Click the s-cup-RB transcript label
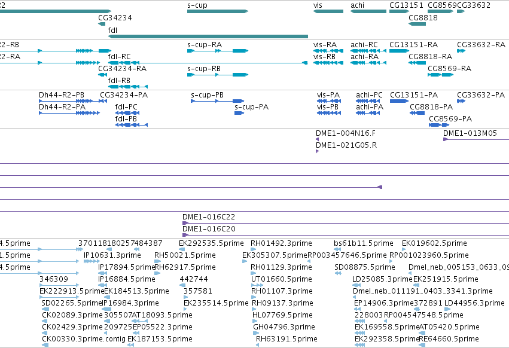The height and width of the screenshot is (348, 509). point(204,69)
